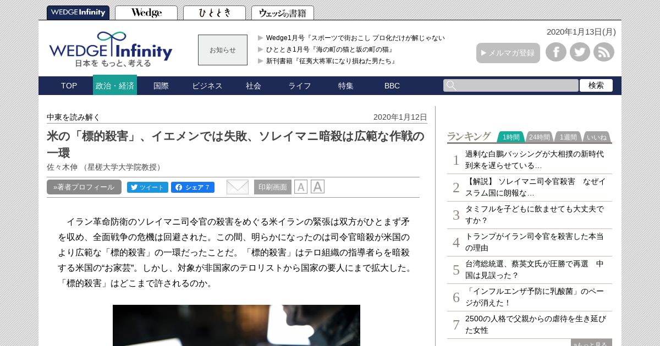The image size is (660, 346).
Task: Open the ライフ navigation item
Action: 300,86
